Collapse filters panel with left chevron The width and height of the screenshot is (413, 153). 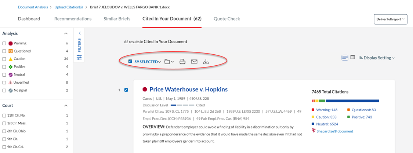80,33
